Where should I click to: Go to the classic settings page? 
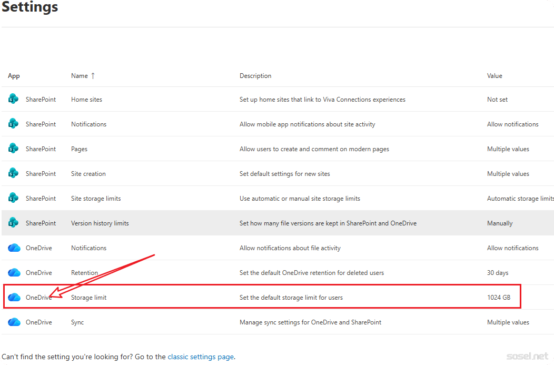201,357
